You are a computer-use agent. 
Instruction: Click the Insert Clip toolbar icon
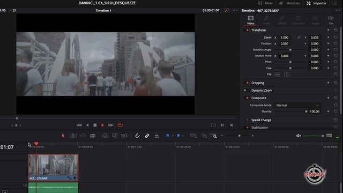[105, 136]
